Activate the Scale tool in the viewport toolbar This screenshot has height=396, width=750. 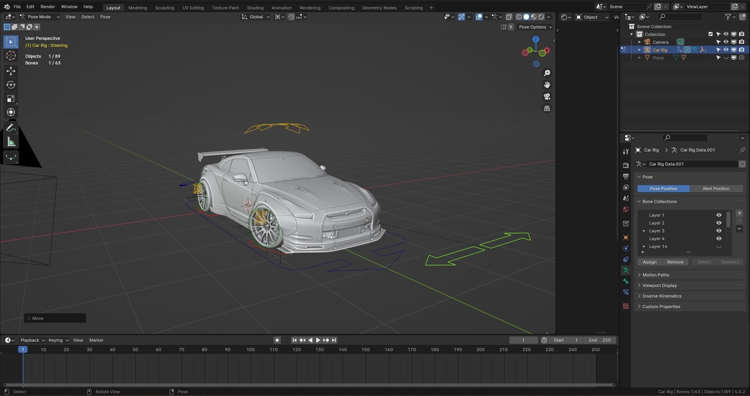[11, 98]
